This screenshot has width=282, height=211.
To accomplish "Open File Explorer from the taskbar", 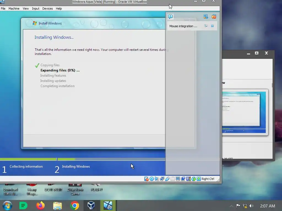I will tap(58, 206).
